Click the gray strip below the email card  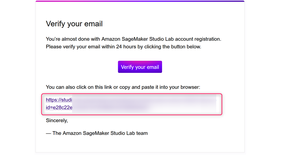[x=140, y=154]
